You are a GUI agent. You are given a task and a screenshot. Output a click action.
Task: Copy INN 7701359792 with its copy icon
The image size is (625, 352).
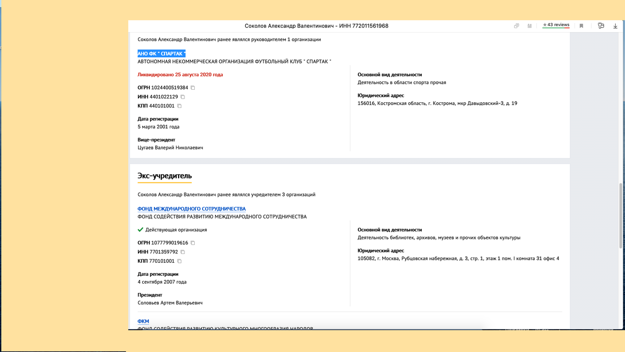183,252
